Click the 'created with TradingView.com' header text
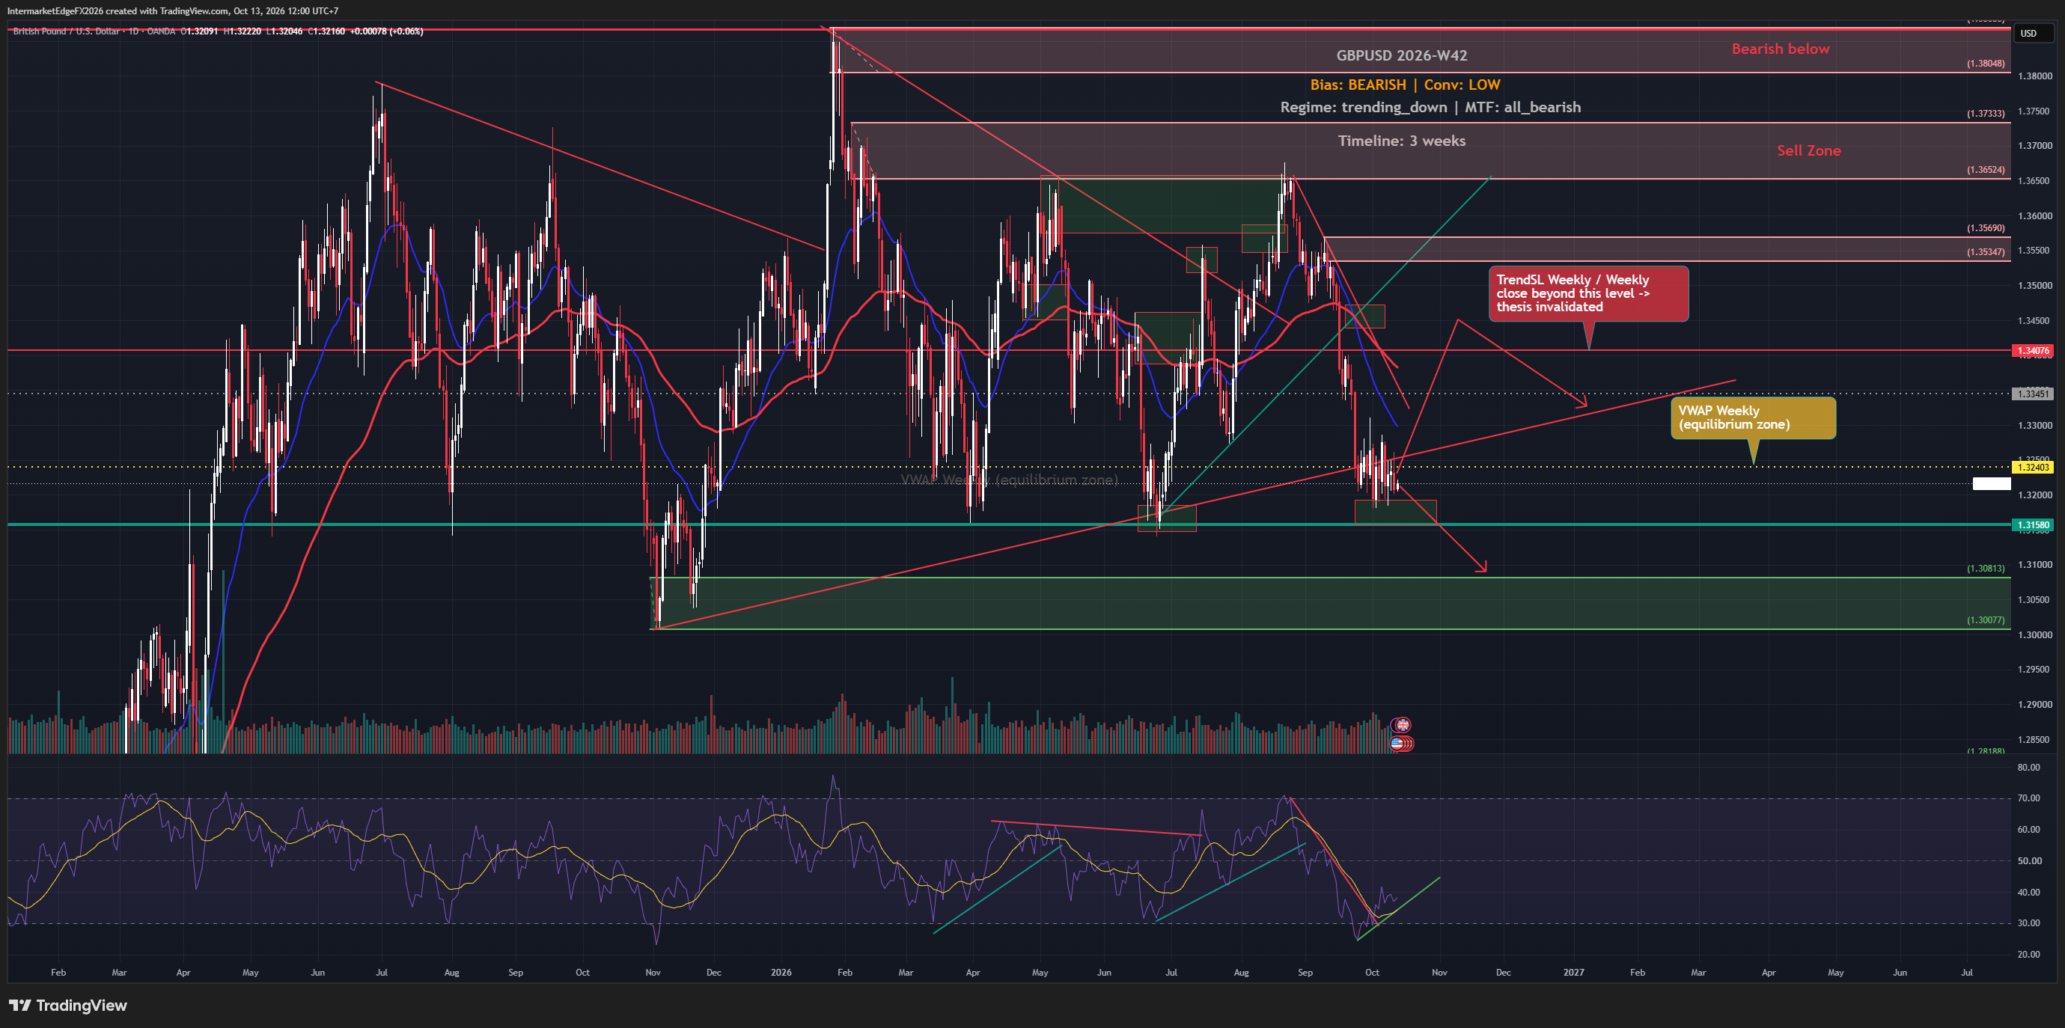The height and width of the screenshot is (1028, 2065). tap(167, 11)
